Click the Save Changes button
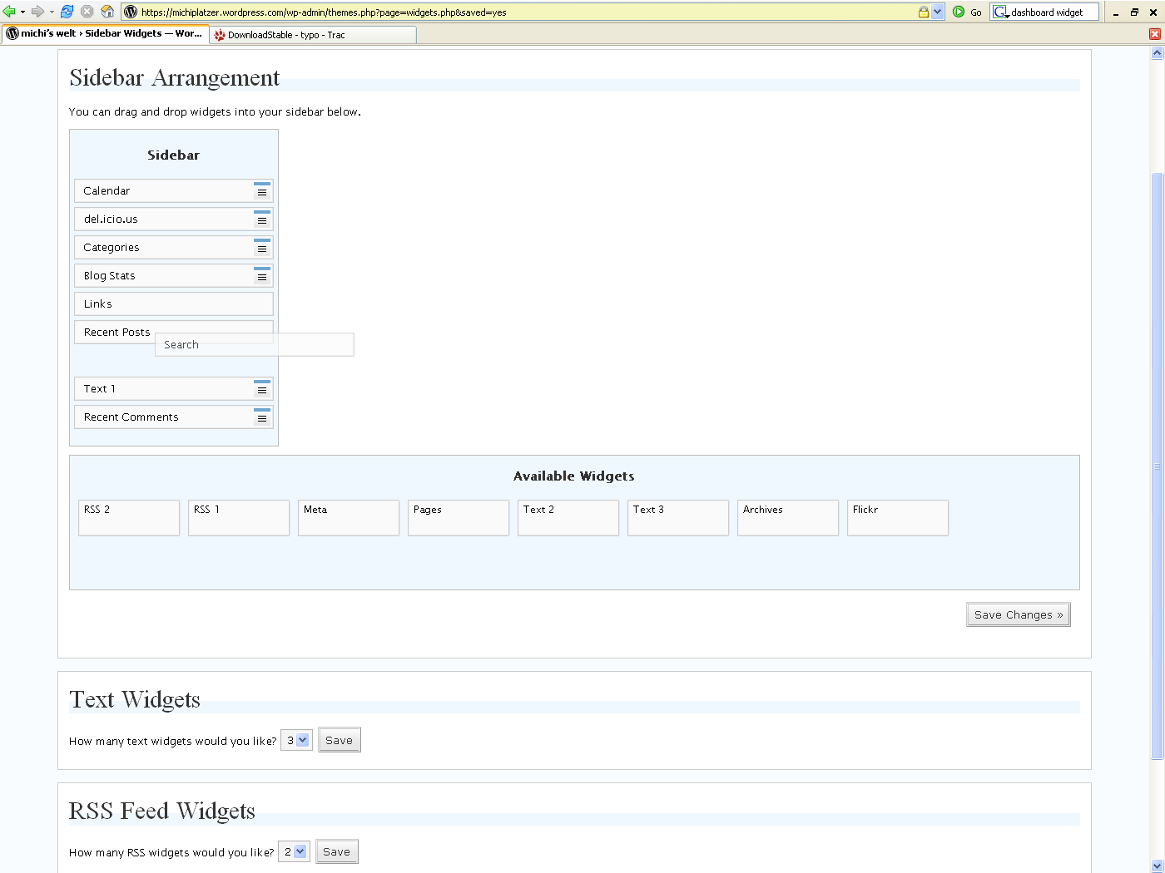Viewport: 1165px width, 873px height. 1018,615
